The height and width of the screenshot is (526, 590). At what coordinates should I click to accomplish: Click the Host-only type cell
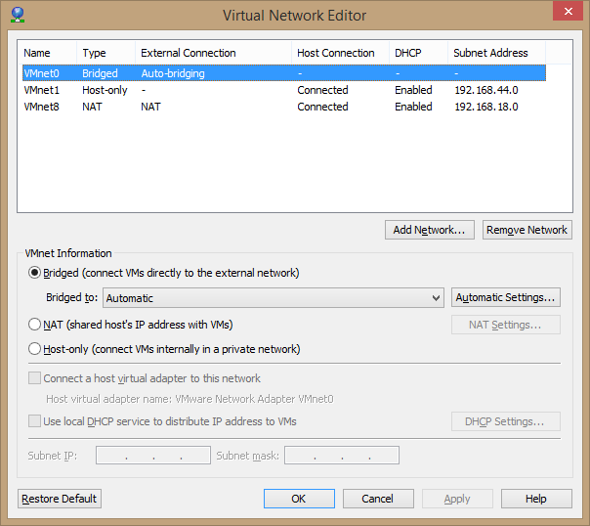point(105,90)
